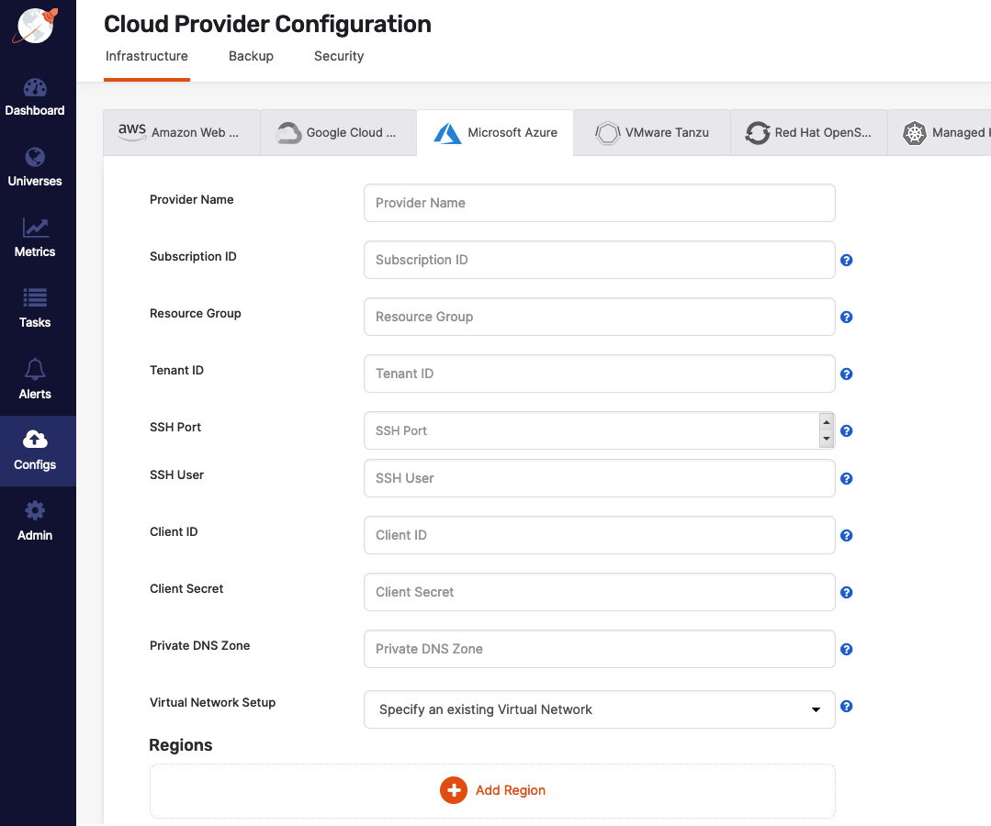Switch to the Backup tab

coord(251,56)
